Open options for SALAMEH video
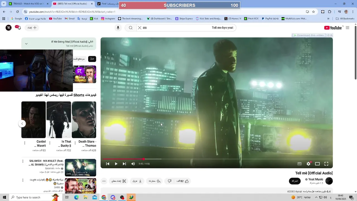357x201 pixels. click(x=23, y=161)
